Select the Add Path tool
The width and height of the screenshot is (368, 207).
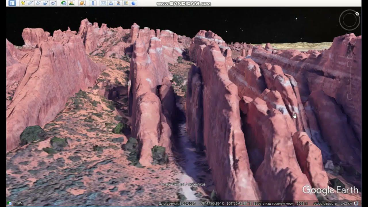click(x=38, y=3)
